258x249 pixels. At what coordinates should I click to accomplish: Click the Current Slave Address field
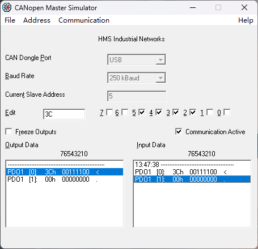[x=137, y=96]
